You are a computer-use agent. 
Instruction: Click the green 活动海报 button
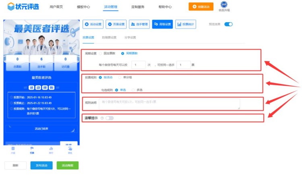pos(67,165)
